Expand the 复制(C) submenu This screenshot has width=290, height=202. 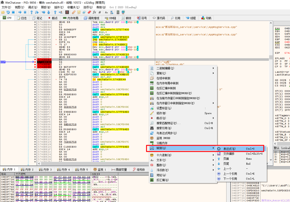[183, 73]
